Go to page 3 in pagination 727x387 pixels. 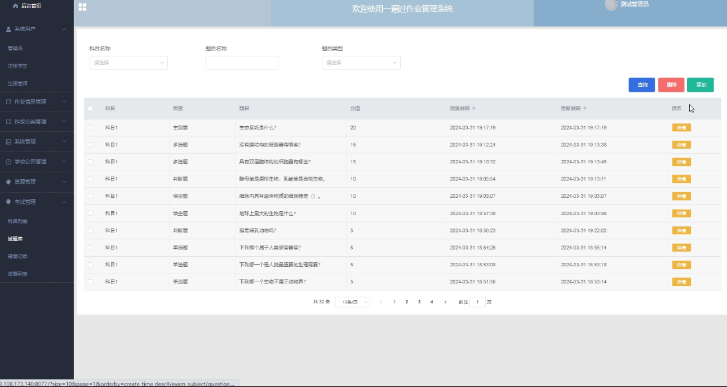click(419, 302)
